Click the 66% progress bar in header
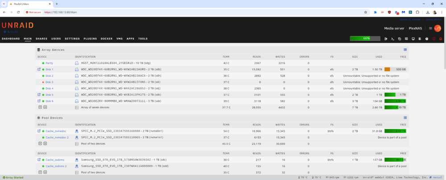446x180 pixels. (365, 38)
